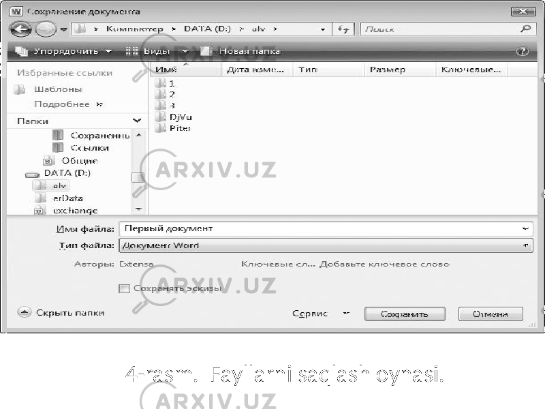Screen dimensions: 545x409
Task: Select the alv folder in the tree
Action: (50, 185)
